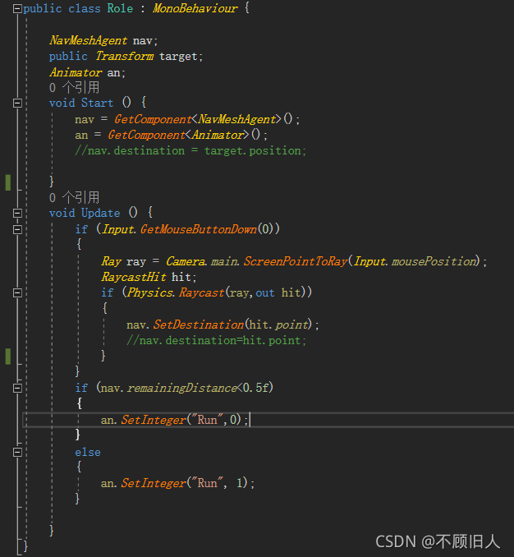Click an.SetInteger("Run", 1) statement
The image size is (514, 557).
pos(177,483)
